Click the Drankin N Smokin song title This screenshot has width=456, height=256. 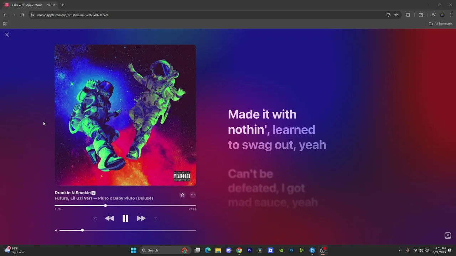coord(73,193)
